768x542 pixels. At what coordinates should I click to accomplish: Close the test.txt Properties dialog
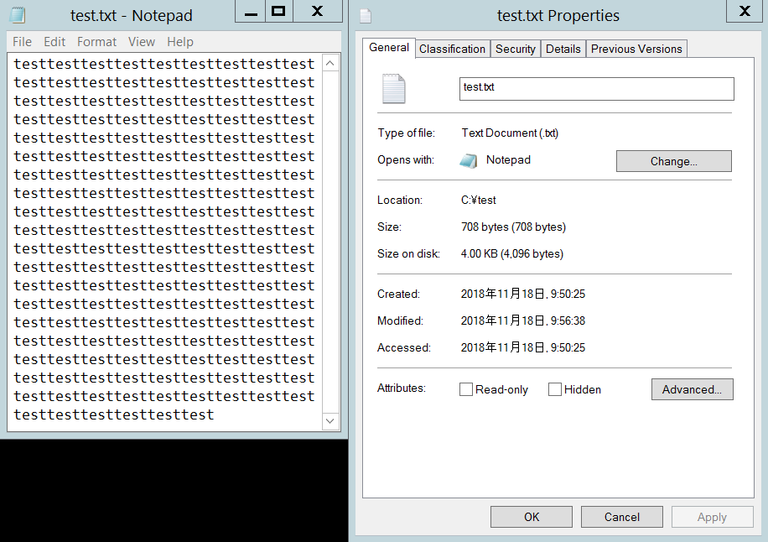point(745,11)
